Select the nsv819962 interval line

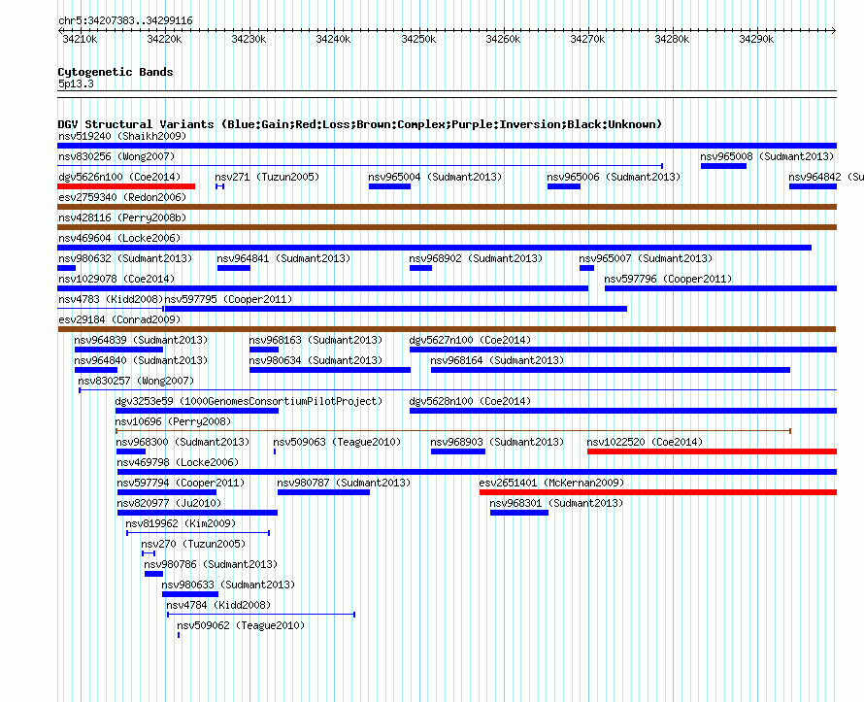tap(198, 533)
